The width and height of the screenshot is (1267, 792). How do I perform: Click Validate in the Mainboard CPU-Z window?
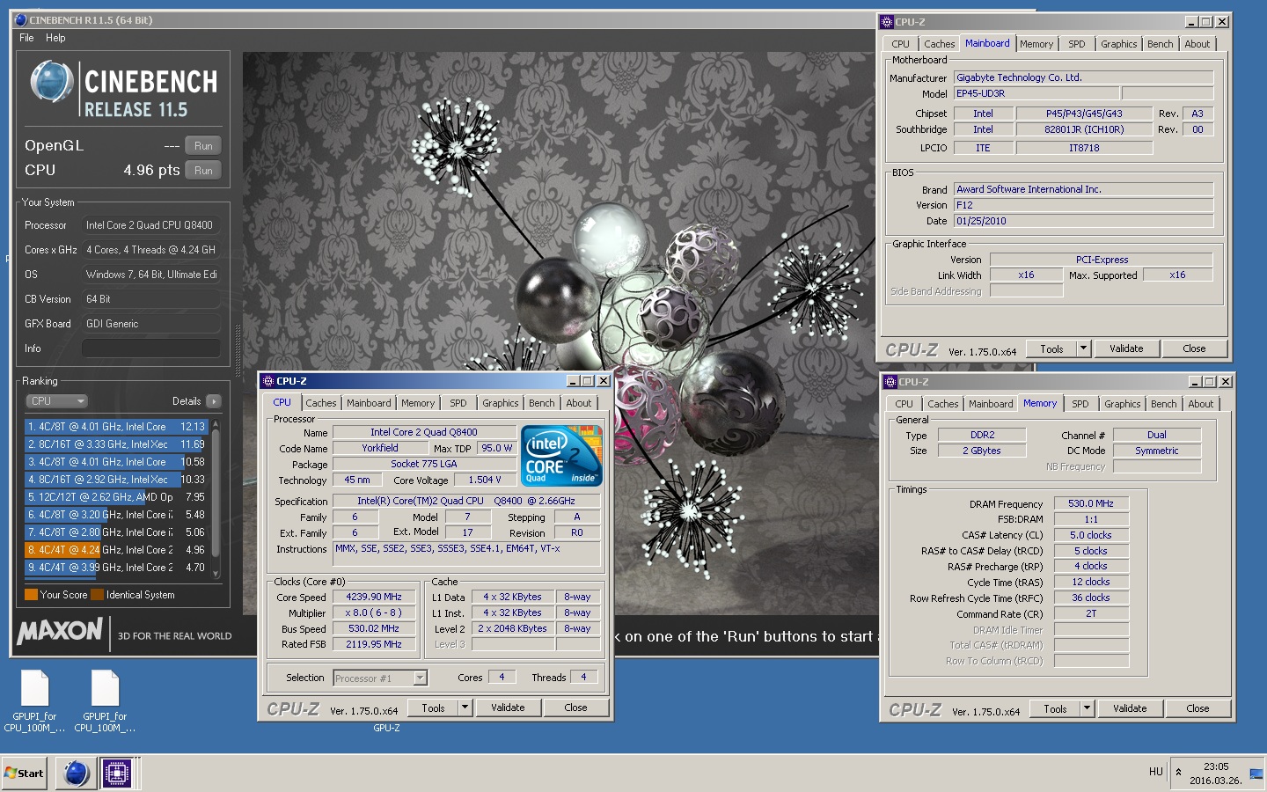pyautogui.click(x=1126, y=348)
